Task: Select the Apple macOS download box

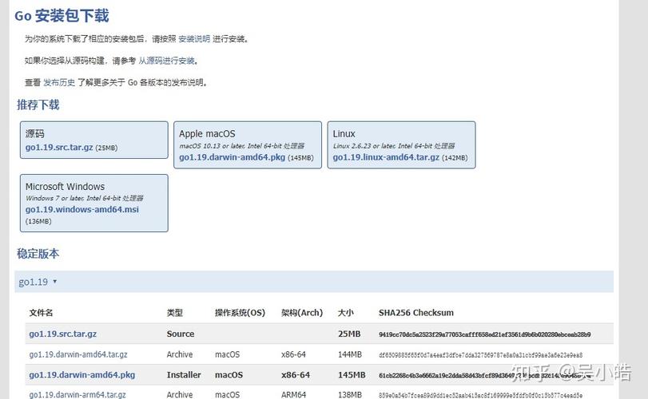Action: pos(248,144)
